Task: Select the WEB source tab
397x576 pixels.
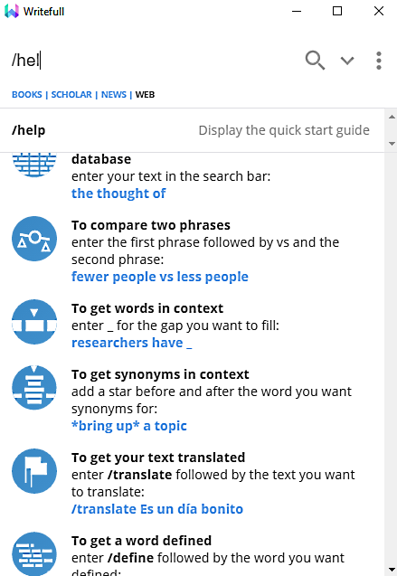Action: pyautogui.click(x=145, y=95)
